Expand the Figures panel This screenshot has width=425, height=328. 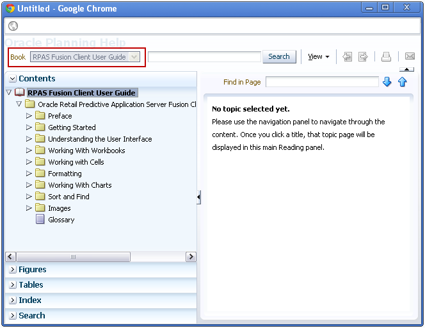[x=12, y=270]
